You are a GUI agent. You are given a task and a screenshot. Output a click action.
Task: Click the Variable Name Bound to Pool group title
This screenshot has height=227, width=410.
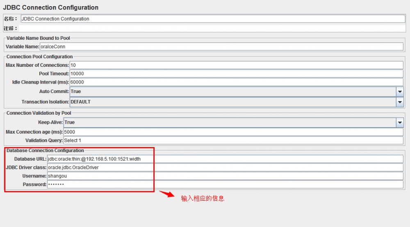[x=38, y=38]
